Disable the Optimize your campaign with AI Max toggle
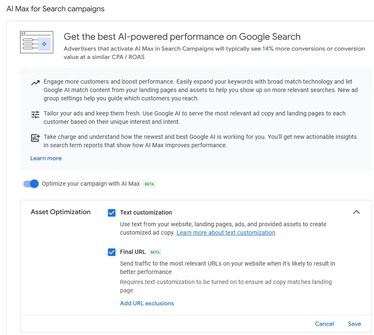Viewport: 374px width, 335px height. click(30, 184)
